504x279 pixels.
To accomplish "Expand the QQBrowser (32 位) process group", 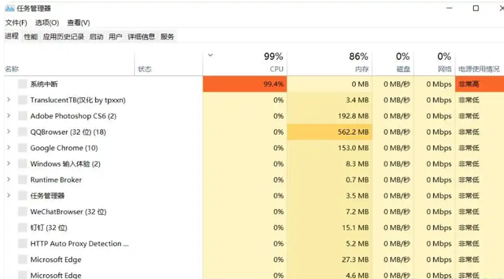I will [9, 132].
